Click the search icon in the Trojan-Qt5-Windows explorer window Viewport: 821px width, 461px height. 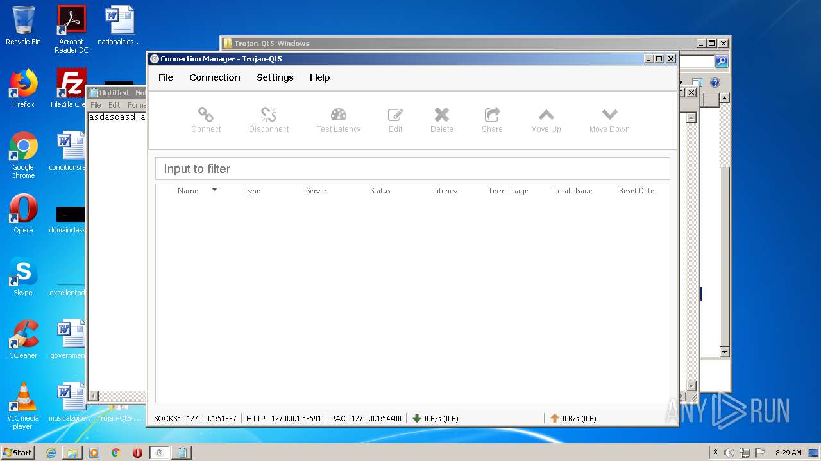coord(722,61)
